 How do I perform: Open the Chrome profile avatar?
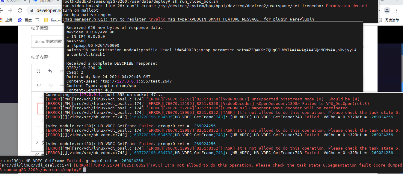coord(387,10)
